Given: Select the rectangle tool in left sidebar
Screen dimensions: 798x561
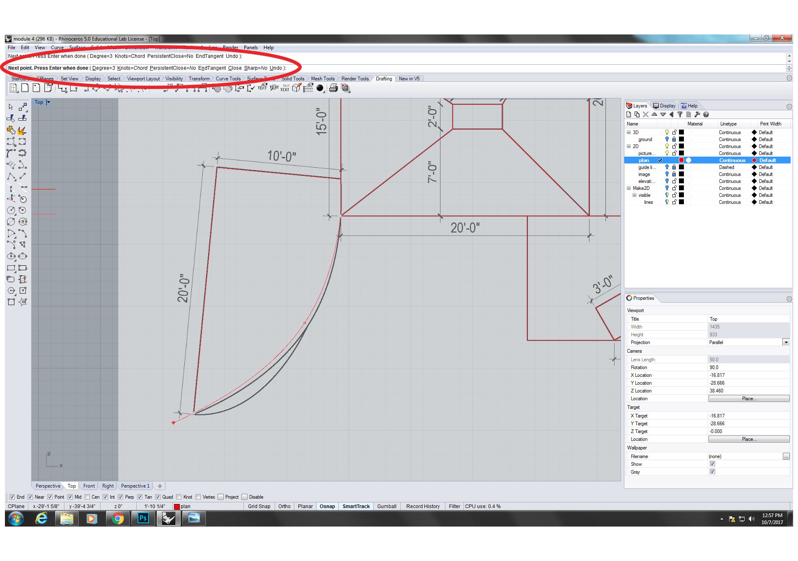Looking at the screenshot, I should click(11, 268).
